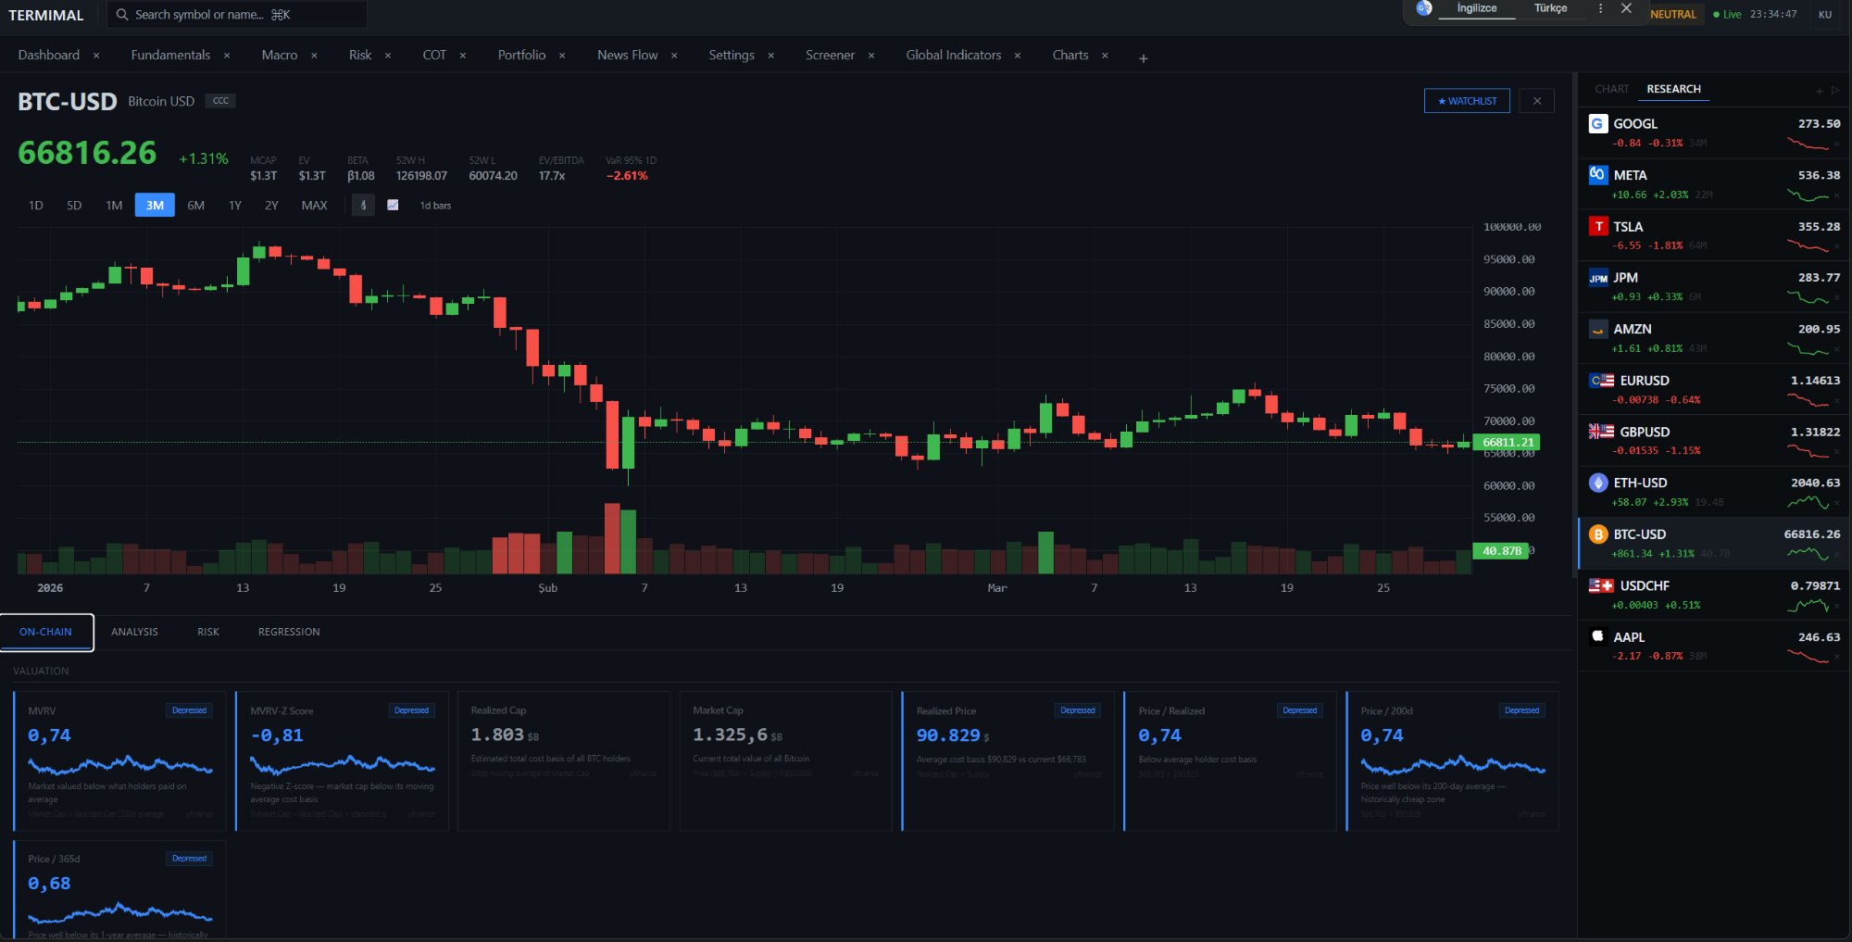1852x942 pixels.
Task: Select the candlestick chart type icon
Action: click(363, 205)
